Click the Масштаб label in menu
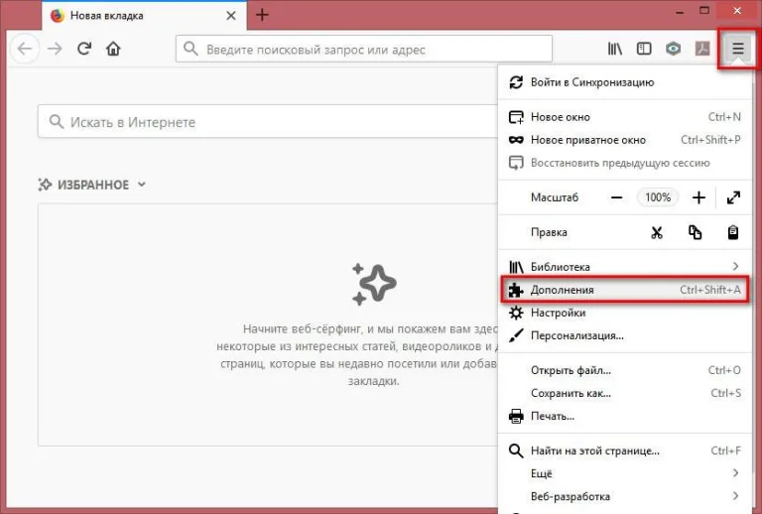This screenshot has width=762, height=514. (x=555, y=197)
